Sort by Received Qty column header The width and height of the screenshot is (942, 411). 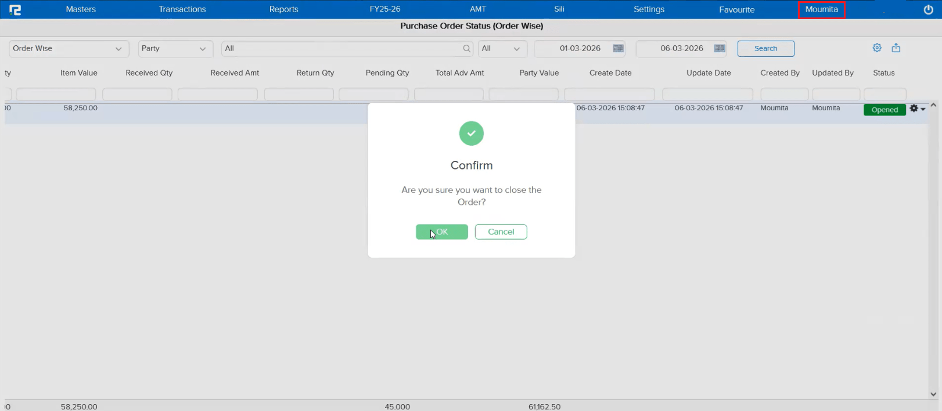(149, 73)
